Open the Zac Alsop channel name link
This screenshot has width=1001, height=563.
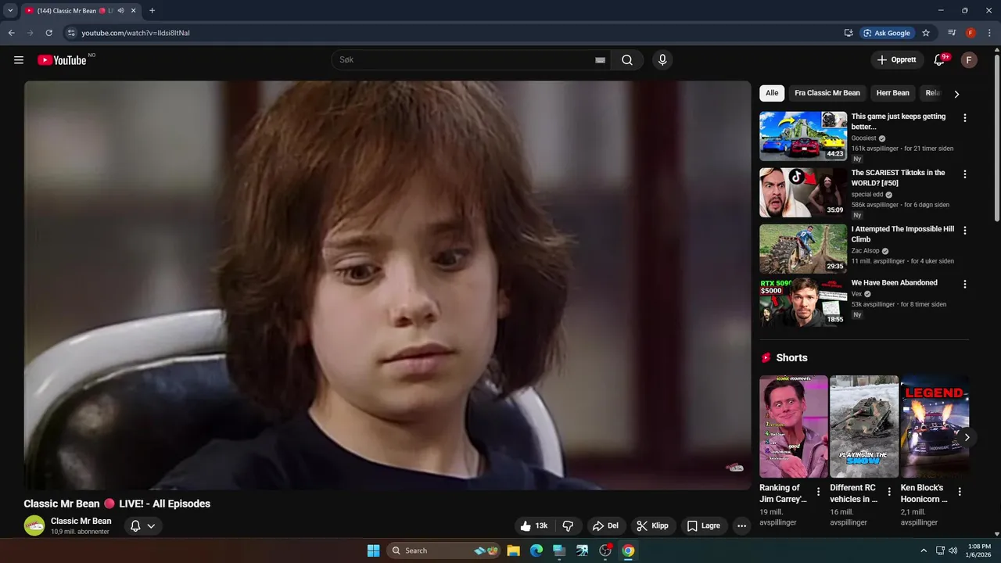tap(865, 251)
